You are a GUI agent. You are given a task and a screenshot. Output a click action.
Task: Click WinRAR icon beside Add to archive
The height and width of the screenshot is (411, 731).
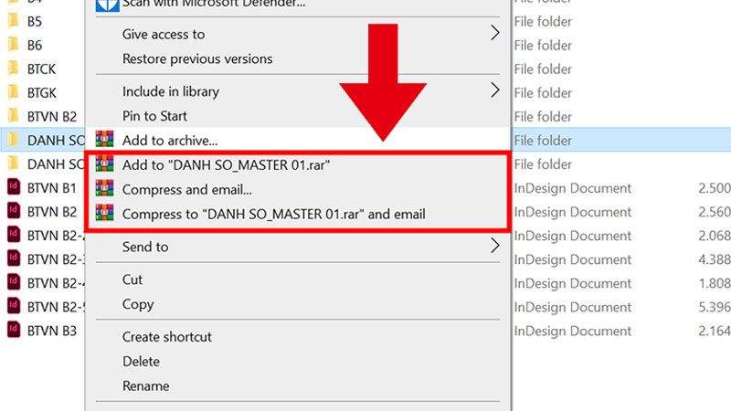click(104, 139)
